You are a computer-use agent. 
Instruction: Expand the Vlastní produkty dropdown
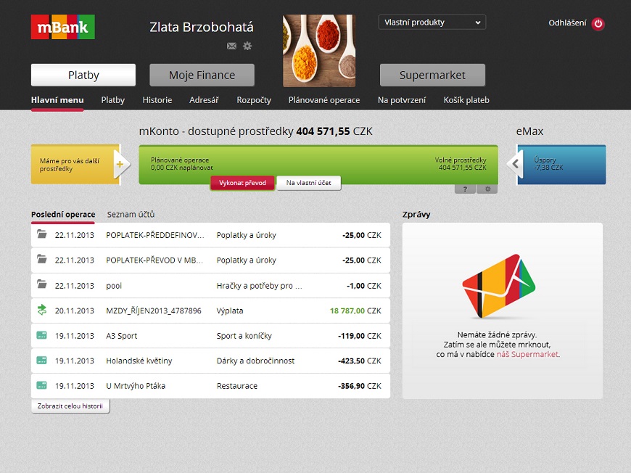coord(432,22)
